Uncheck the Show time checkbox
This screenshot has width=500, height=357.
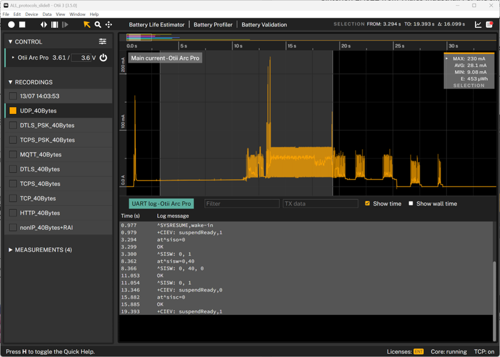click(x=367, y=203)
